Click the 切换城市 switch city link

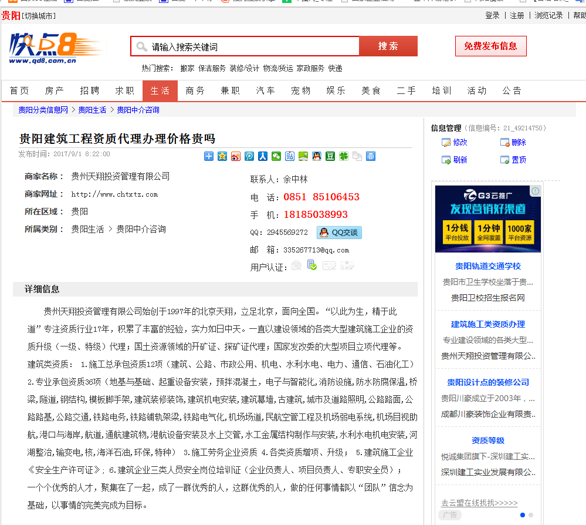click(39, 16)
